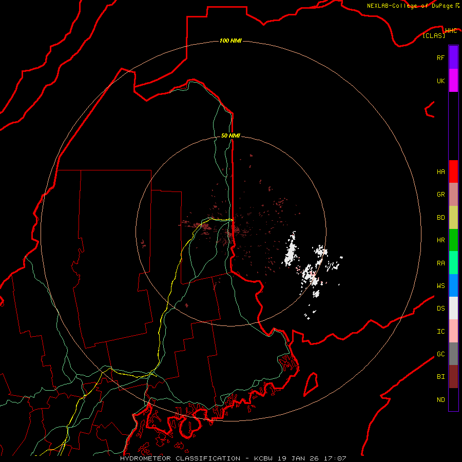This screenshot has width=462, height=462.
Task: Click the "50 NMI" range ring label
Action: pyautogui.click(x=230, y=136)
